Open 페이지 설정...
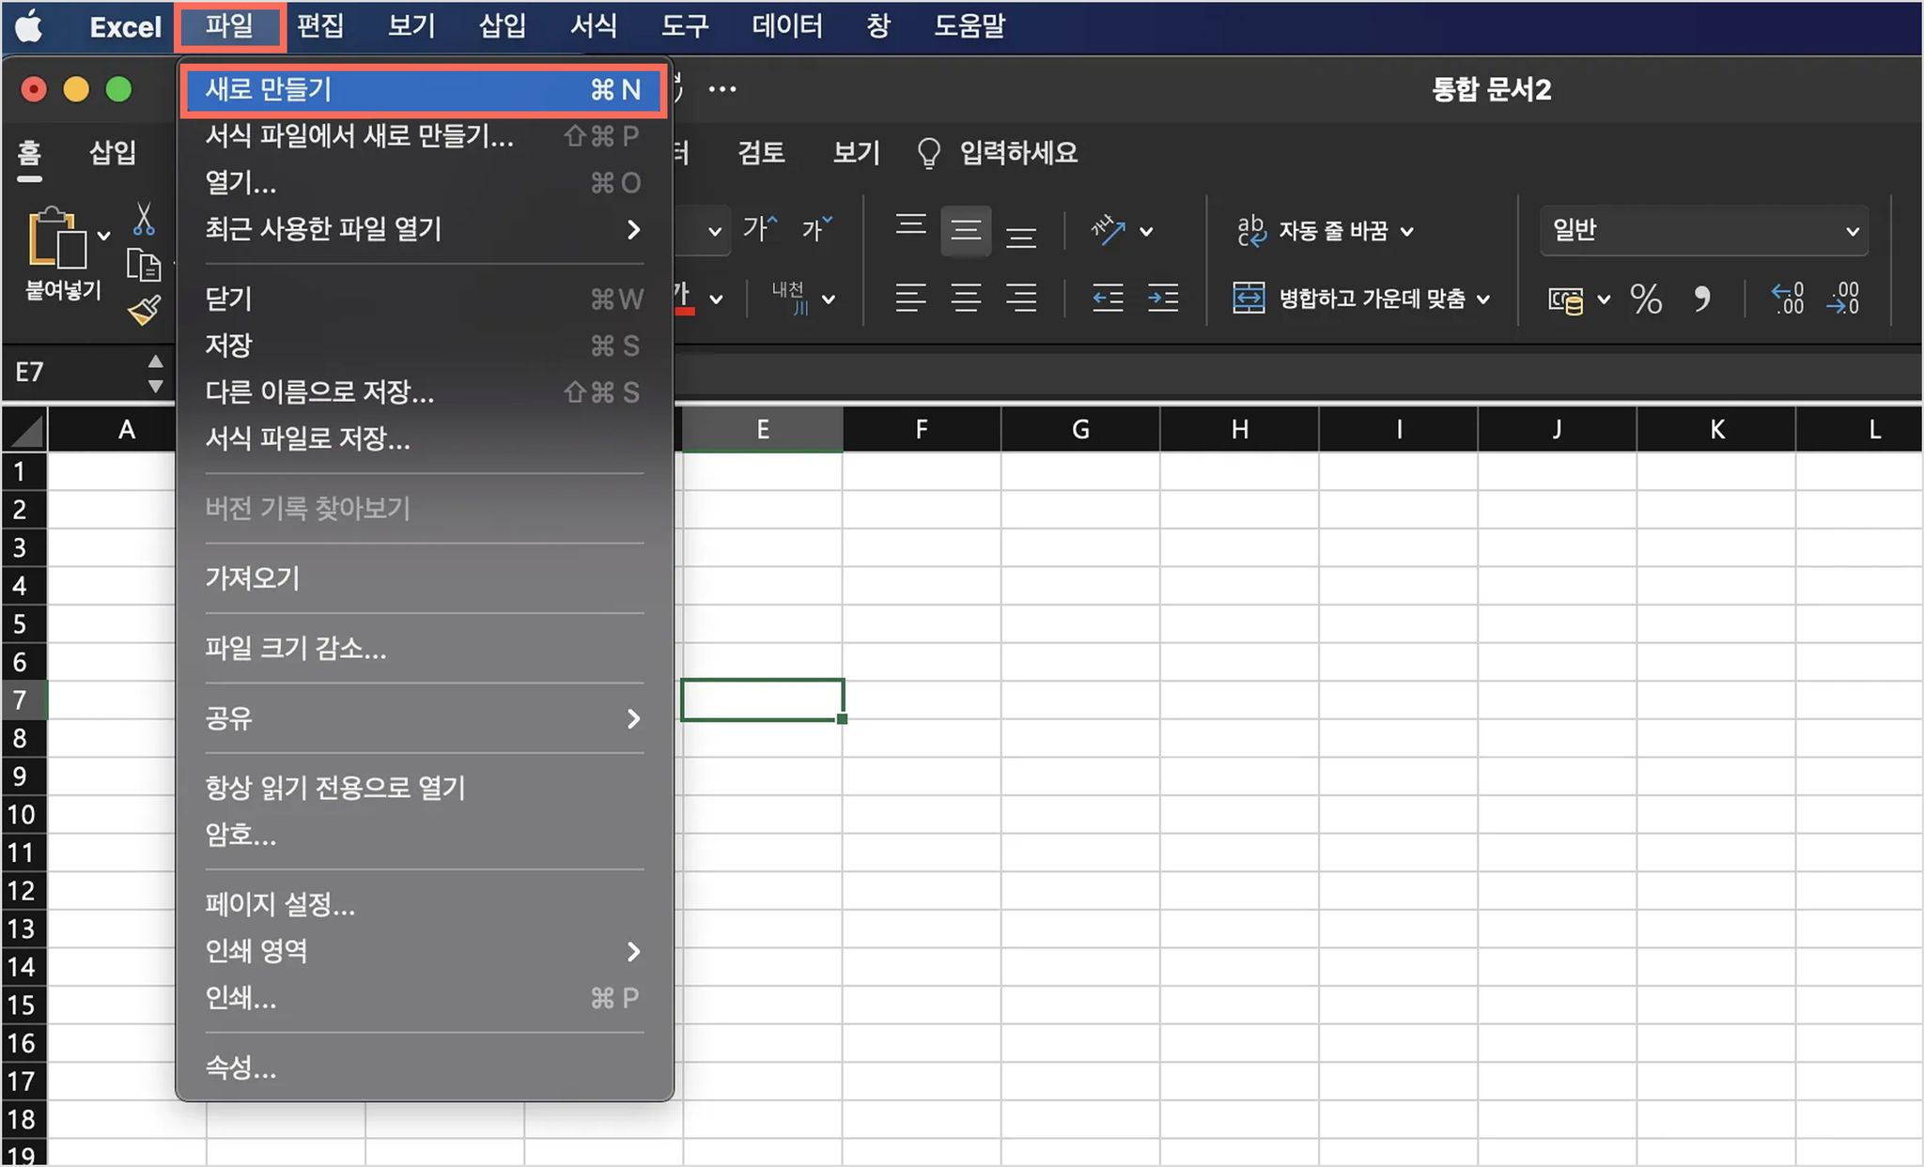The width and height of the screenshot is (1924, 1167). tap(424, 904)
